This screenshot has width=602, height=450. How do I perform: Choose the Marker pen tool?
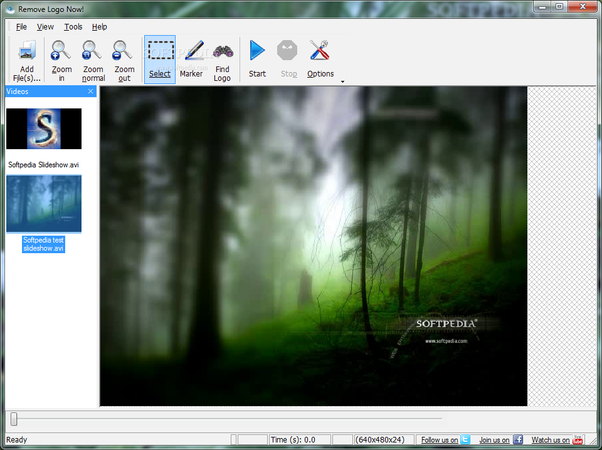click(194, 50)
